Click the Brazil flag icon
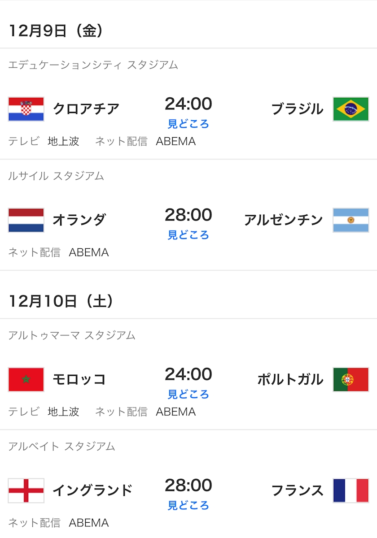Screen dimensions: 377x538 tap(351, 109)
